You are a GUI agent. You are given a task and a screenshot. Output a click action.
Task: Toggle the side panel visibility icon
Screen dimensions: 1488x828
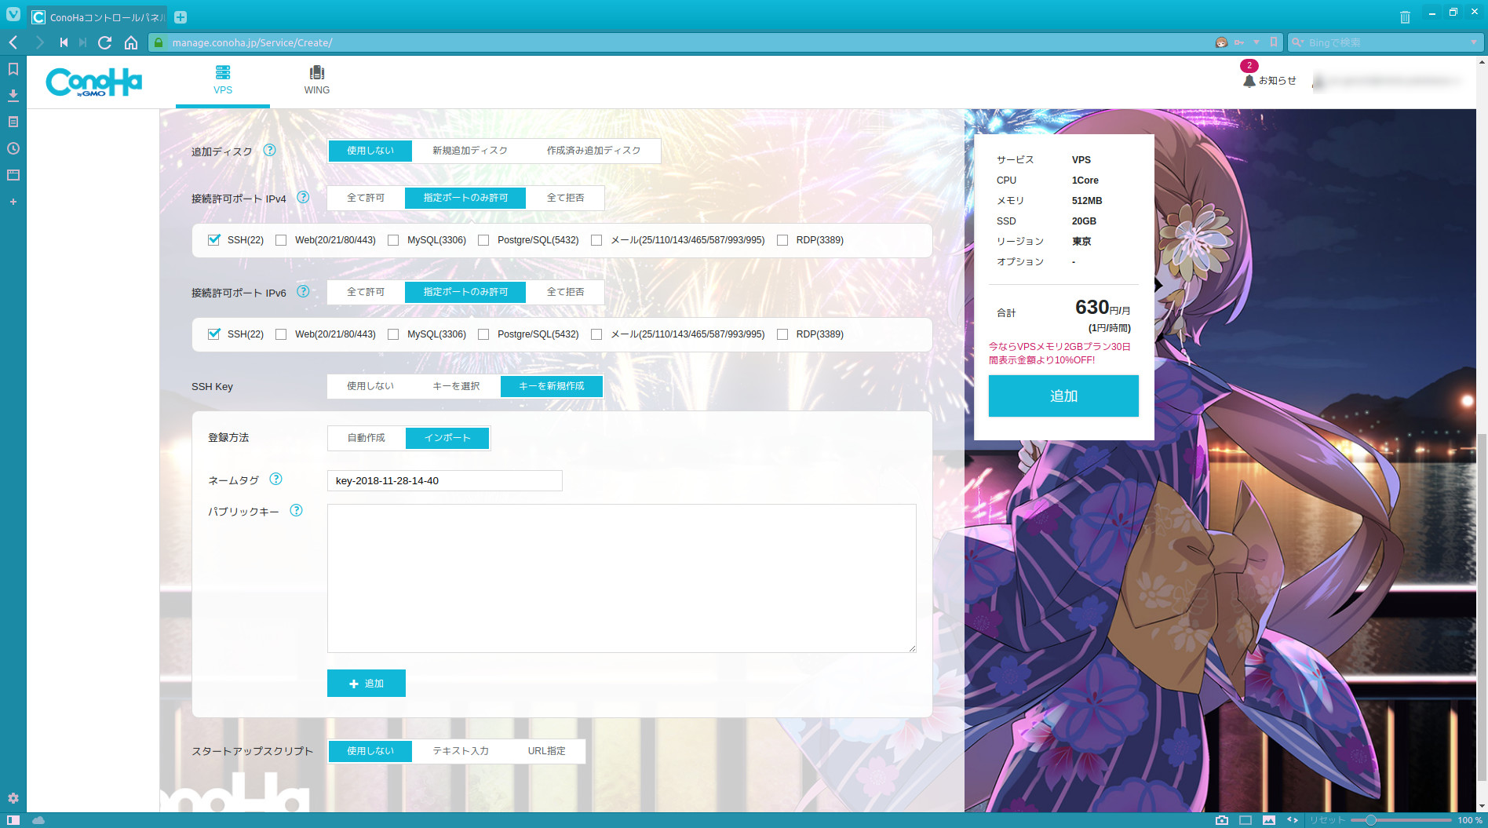point(13,820)
